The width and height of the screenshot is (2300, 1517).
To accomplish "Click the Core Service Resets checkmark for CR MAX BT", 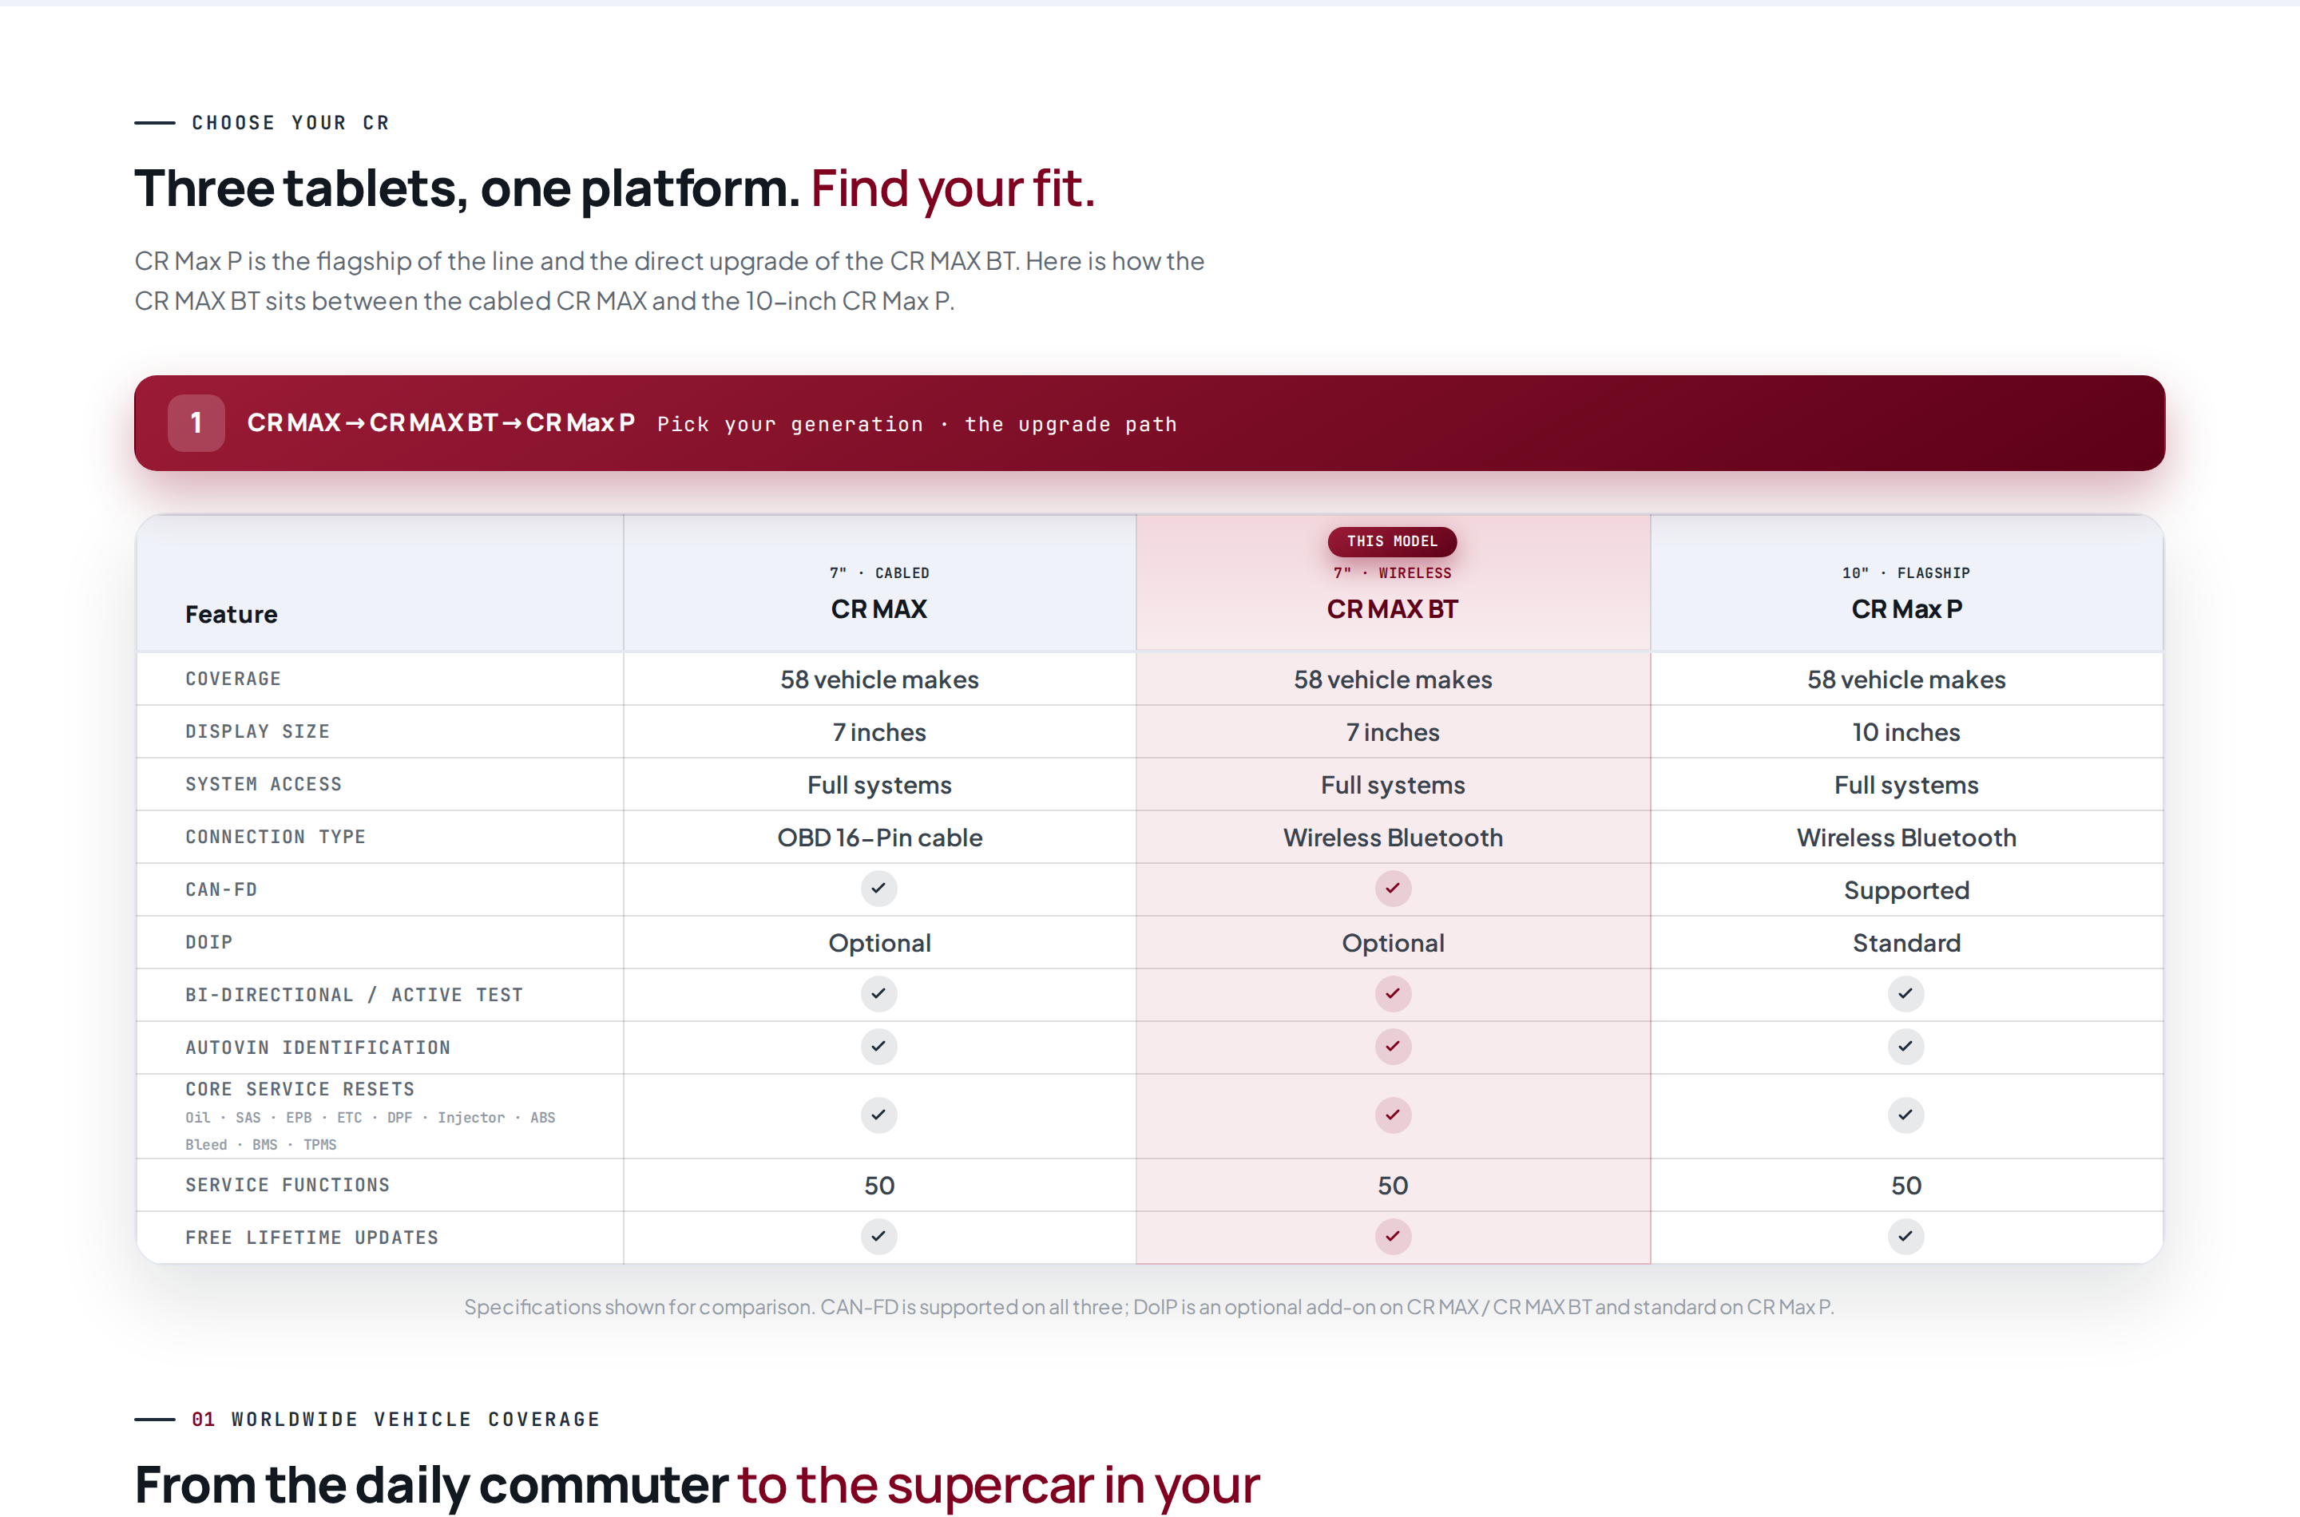I will tap(1393, 1115).
